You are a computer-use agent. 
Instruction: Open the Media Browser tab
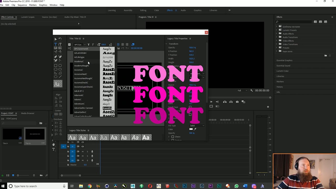tap(28, 113)
